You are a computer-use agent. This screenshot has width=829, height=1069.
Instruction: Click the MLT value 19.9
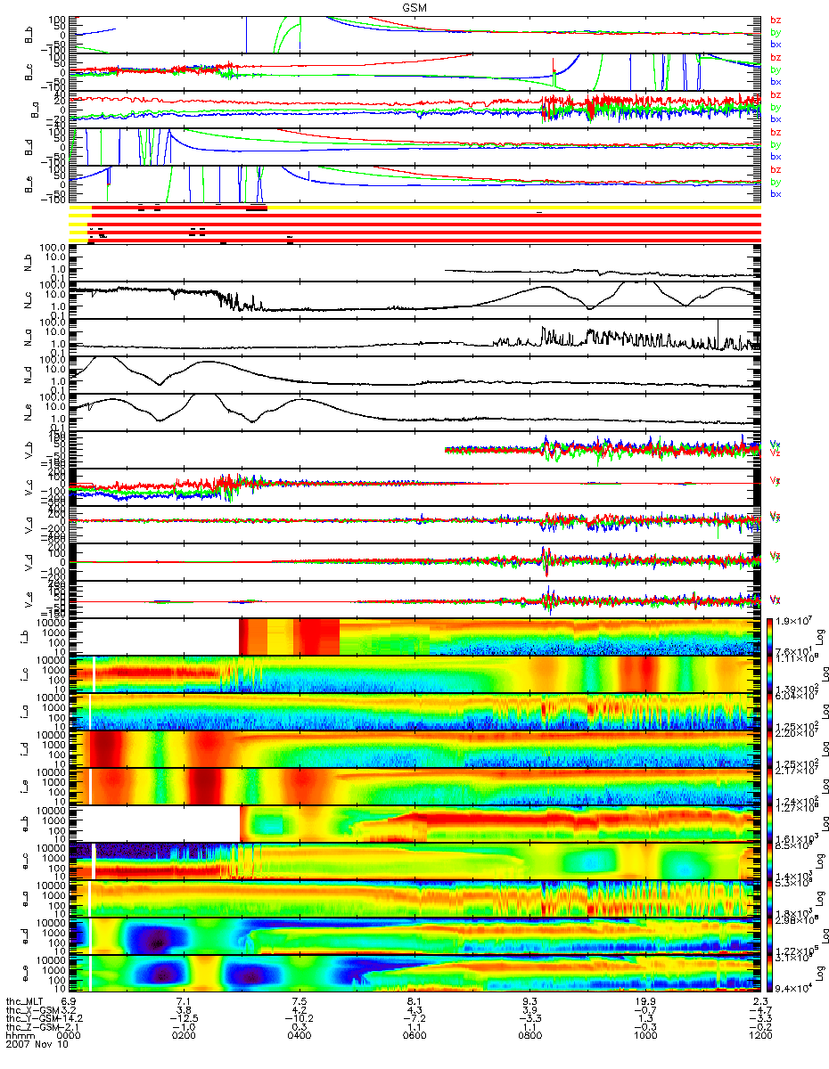point(645,1002)
